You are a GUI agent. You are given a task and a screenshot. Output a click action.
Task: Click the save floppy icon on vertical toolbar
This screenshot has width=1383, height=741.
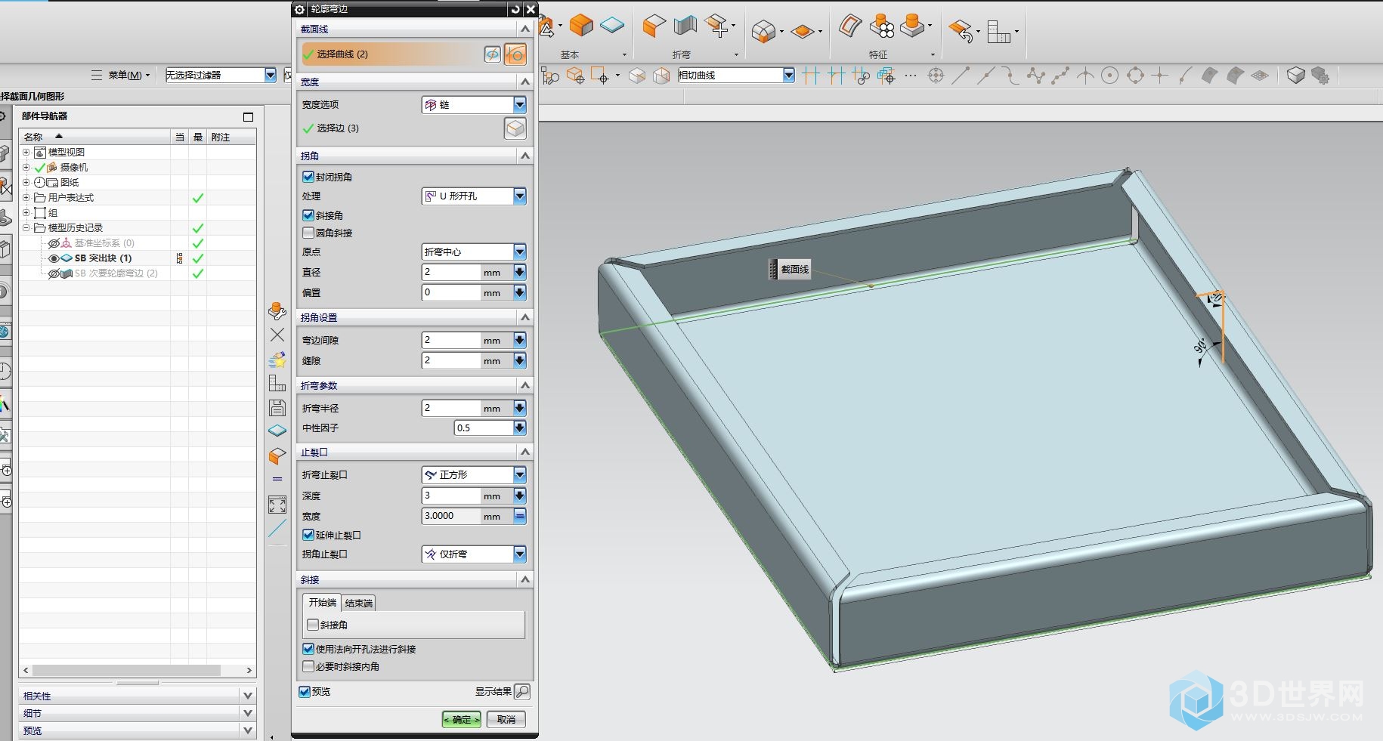point(277,408)
